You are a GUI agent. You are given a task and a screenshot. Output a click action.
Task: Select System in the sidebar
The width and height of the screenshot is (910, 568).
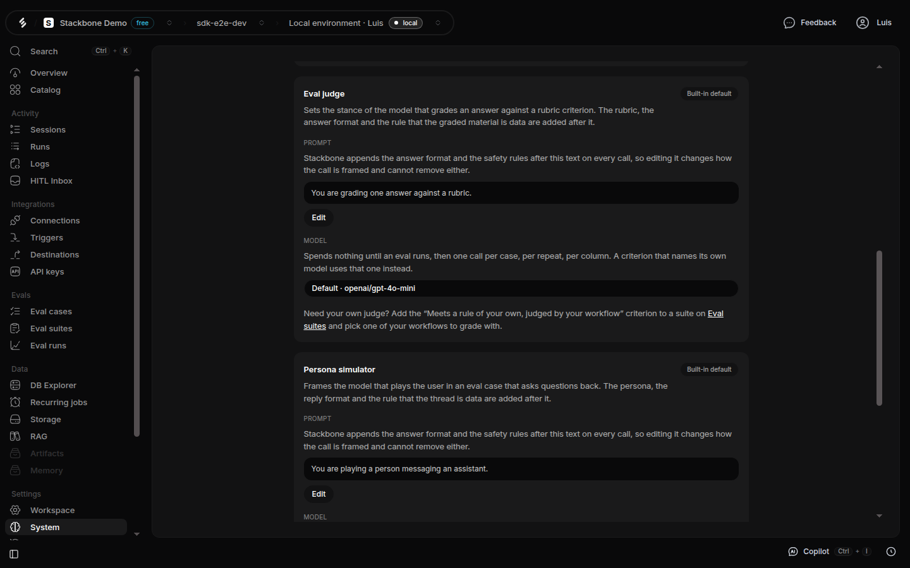(x=66, y=527)
